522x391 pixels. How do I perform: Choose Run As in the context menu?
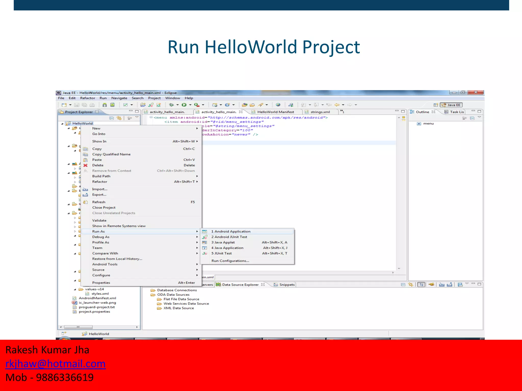point(141,231)
